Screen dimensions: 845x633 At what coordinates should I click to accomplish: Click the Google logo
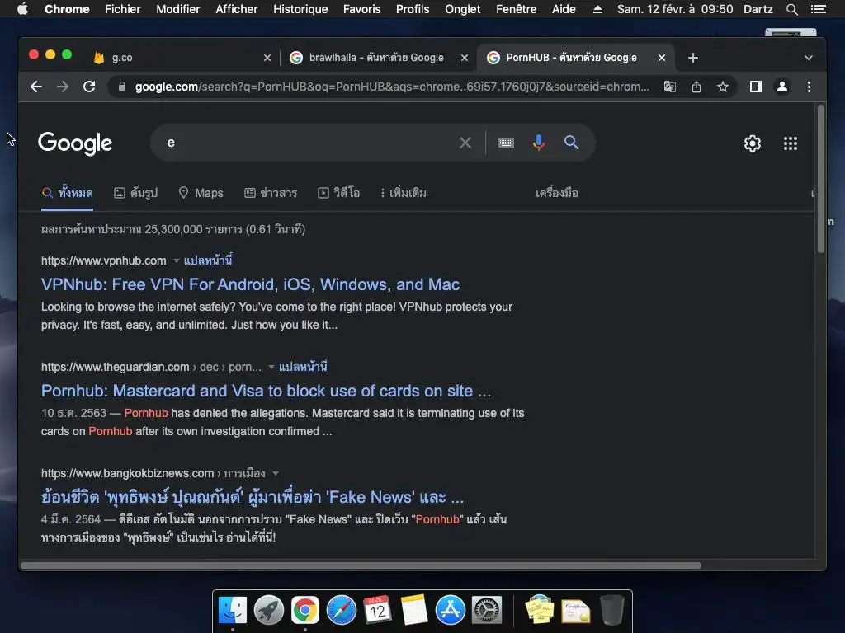[x=75, y=143]
